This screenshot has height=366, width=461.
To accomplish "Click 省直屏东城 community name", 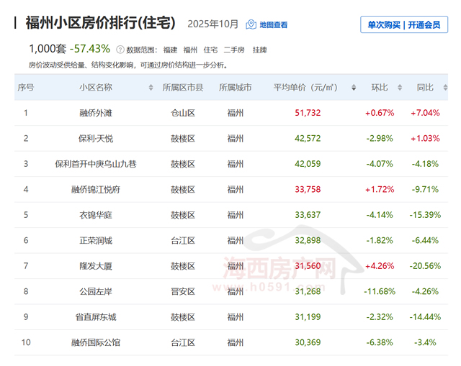I will point(96,316).
